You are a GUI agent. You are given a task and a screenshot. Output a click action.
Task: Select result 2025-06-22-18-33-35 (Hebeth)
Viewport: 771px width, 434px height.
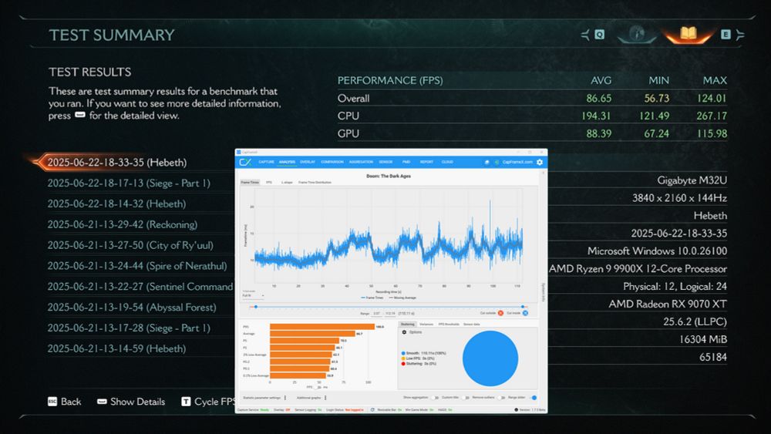[x=117, y=162]
